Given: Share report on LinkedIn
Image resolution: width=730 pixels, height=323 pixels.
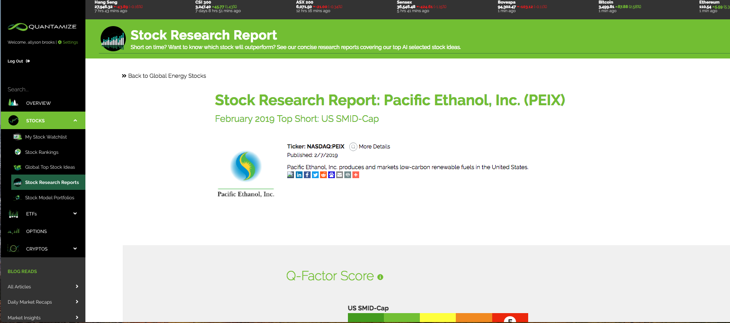Looking at the screenshot, I should tap(299, 175).
